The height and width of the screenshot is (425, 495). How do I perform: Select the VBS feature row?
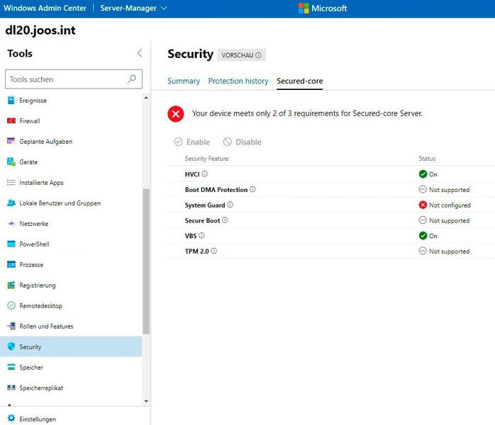point(331,236)
